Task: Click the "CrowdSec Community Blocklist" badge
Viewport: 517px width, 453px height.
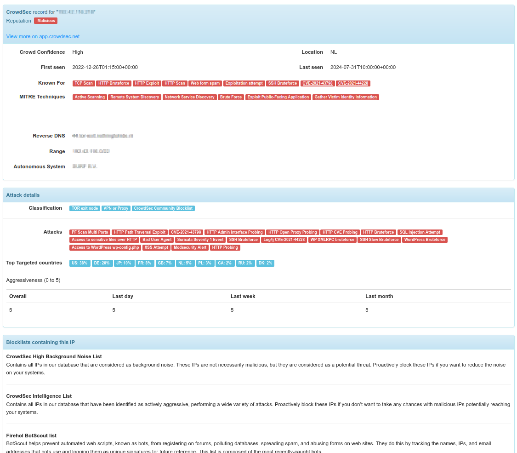Action: point(163,208)
